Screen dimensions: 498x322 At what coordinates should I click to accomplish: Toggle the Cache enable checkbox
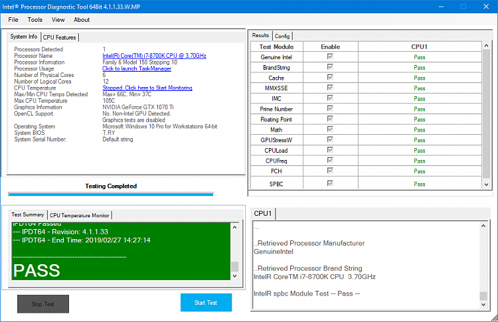coord(330,77)
